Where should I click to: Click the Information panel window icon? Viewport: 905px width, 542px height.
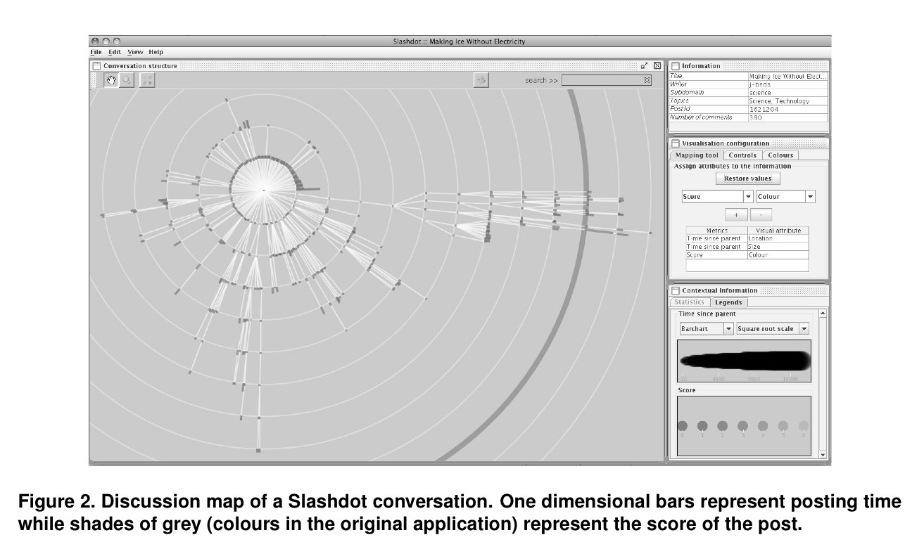point(675,66)
